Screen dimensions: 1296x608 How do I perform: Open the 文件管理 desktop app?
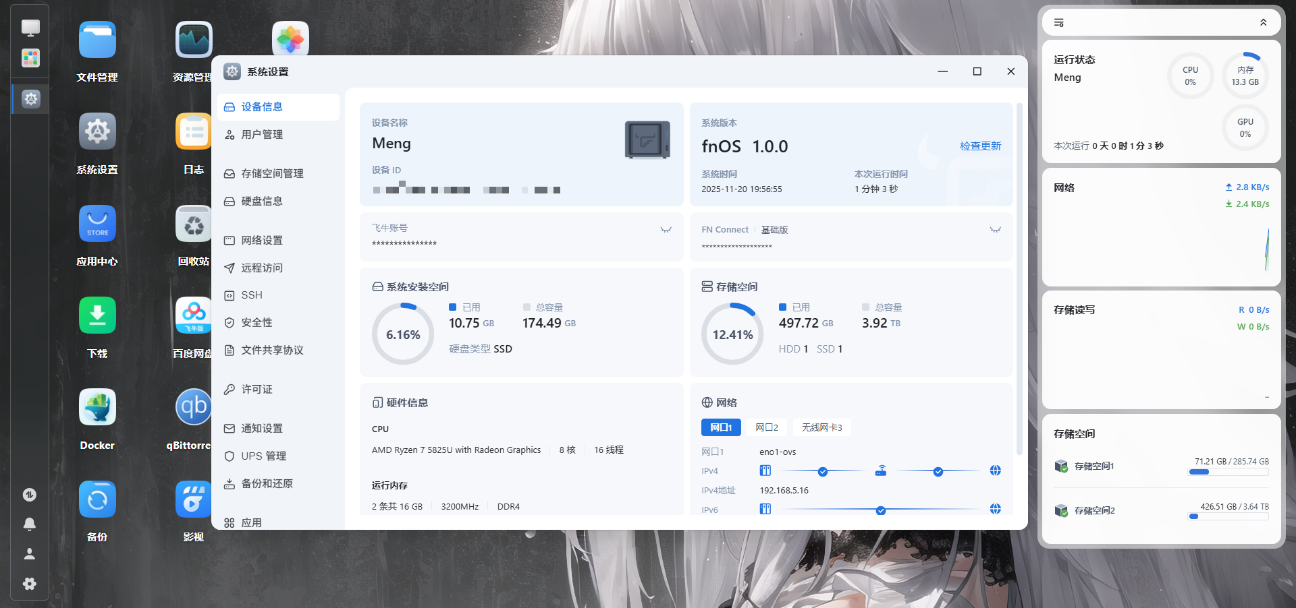97,40
